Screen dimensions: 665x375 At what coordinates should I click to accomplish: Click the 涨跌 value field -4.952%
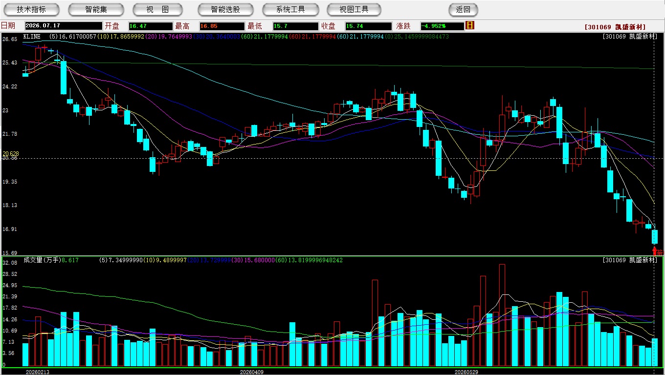point(443,26)
